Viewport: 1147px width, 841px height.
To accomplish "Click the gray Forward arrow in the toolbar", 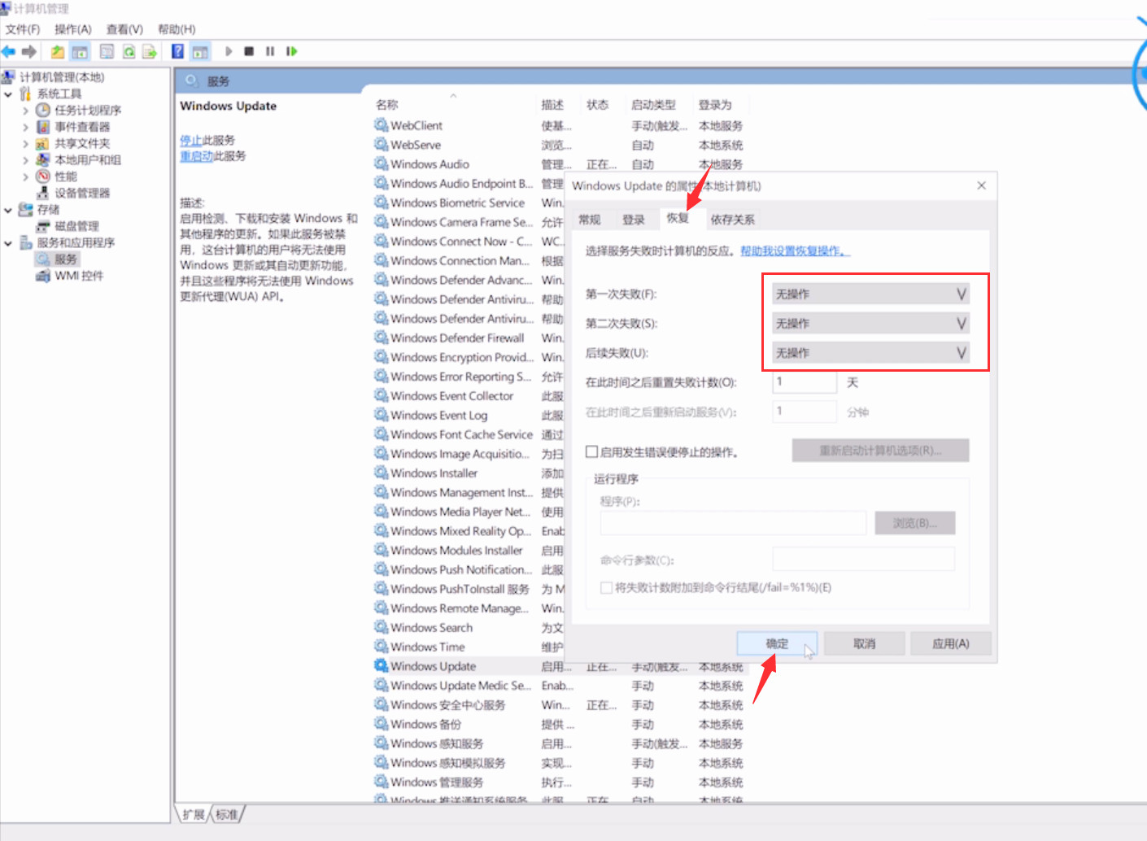I will tap(29, 52).
